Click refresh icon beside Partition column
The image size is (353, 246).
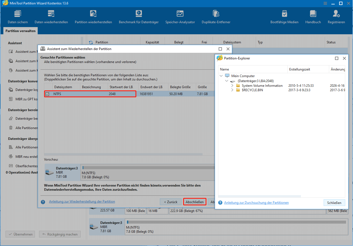91,43
